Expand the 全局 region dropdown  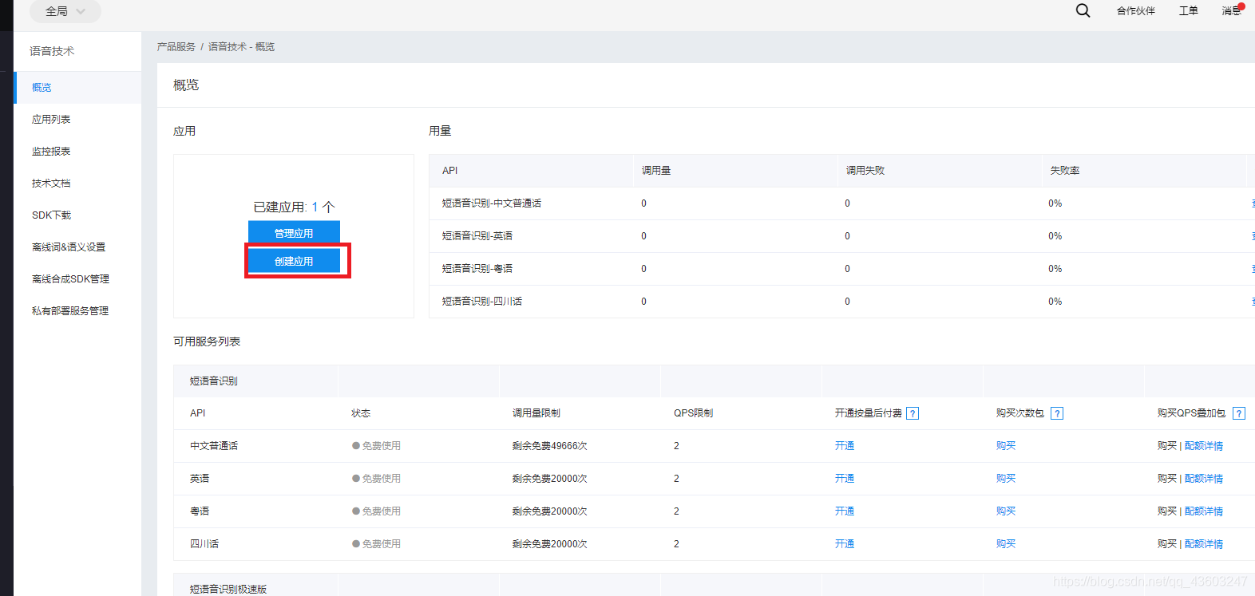point(65,11)
